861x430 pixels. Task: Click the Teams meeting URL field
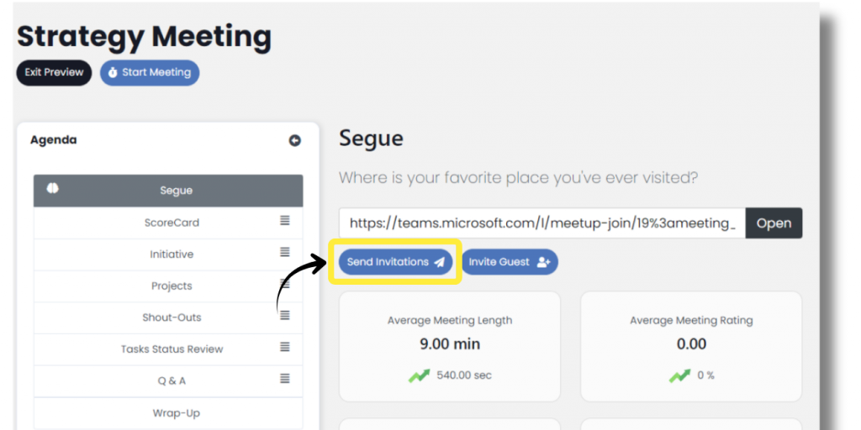pos(542,223)
